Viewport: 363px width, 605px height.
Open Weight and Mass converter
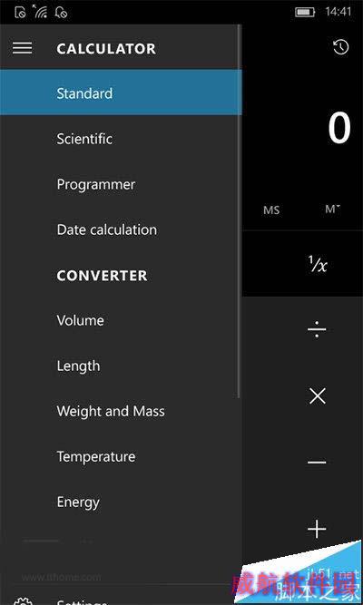121,411
